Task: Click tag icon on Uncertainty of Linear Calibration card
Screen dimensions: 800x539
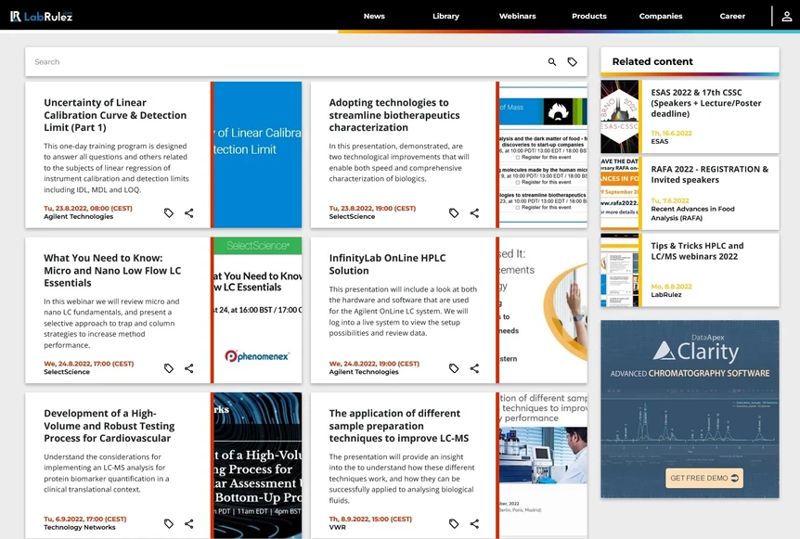Action: (x=168, y=213)
